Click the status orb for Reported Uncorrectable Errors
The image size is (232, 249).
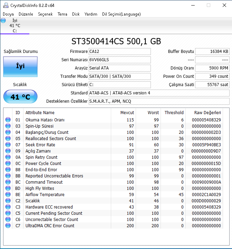click(x=8, y=176)
